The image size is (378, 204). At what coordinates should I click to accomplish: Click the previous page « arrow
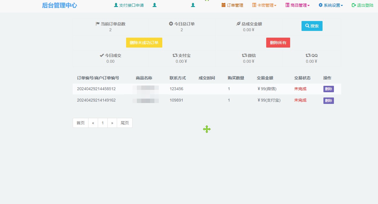coord(93,123)
